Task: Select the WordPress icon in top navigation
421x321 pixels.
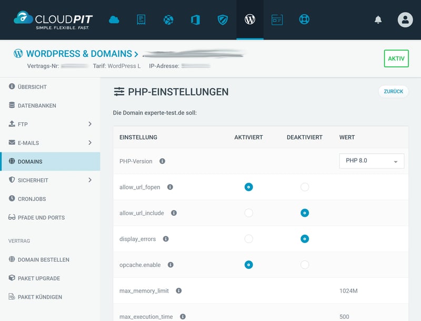Action: (x=250, y=20)
